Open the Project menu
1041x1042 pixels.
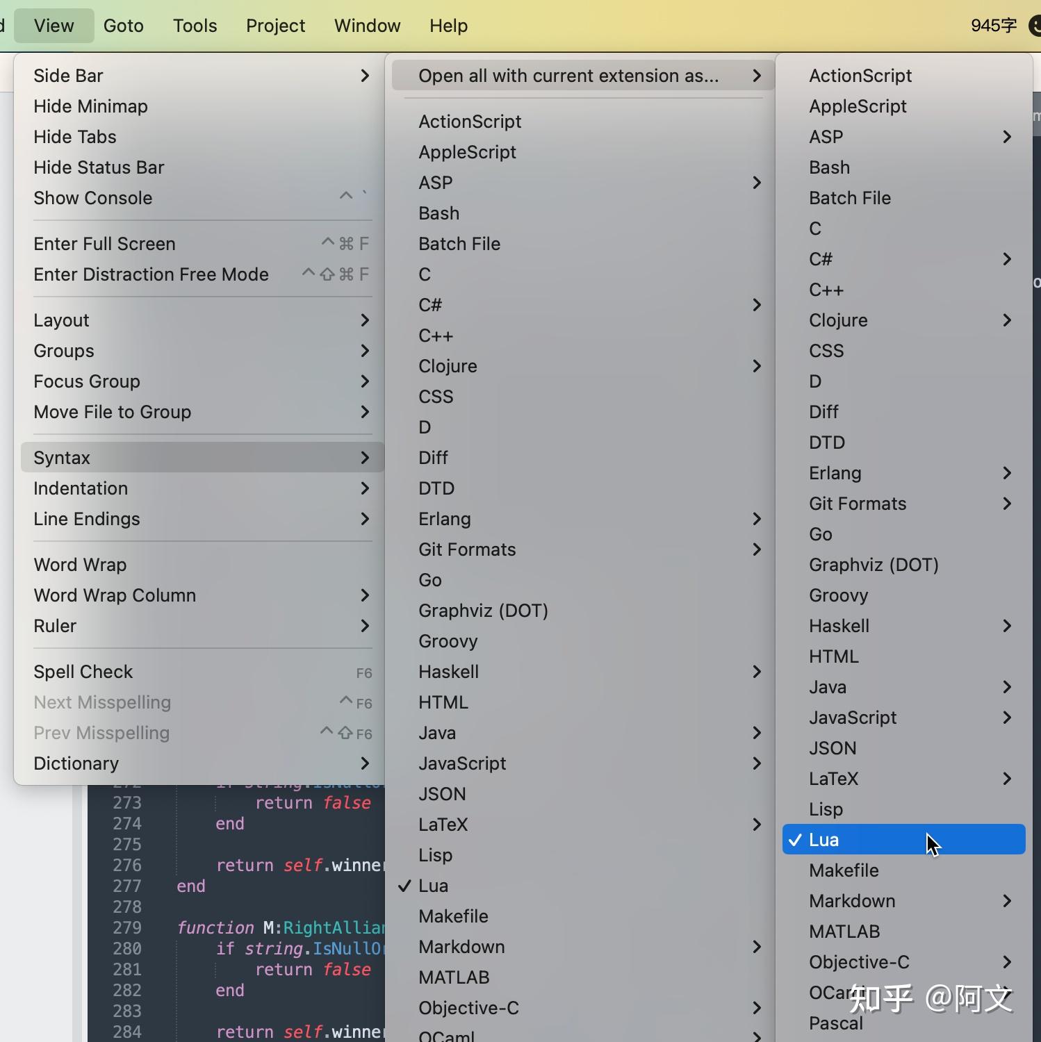[275, 26]
